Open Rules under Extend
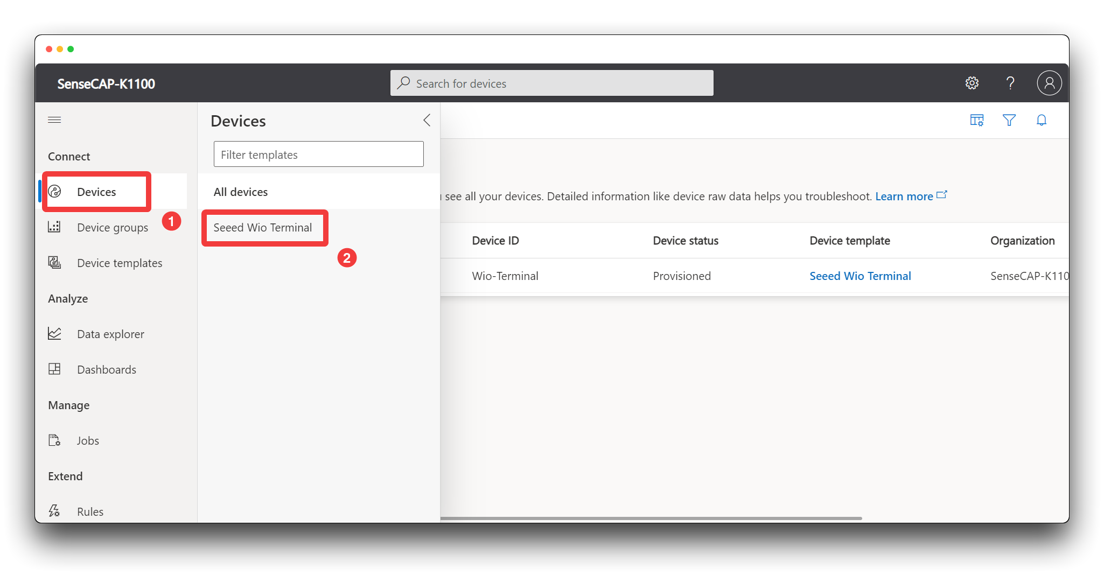This screenshot has width=1104, height=575. tap(90, 511)
